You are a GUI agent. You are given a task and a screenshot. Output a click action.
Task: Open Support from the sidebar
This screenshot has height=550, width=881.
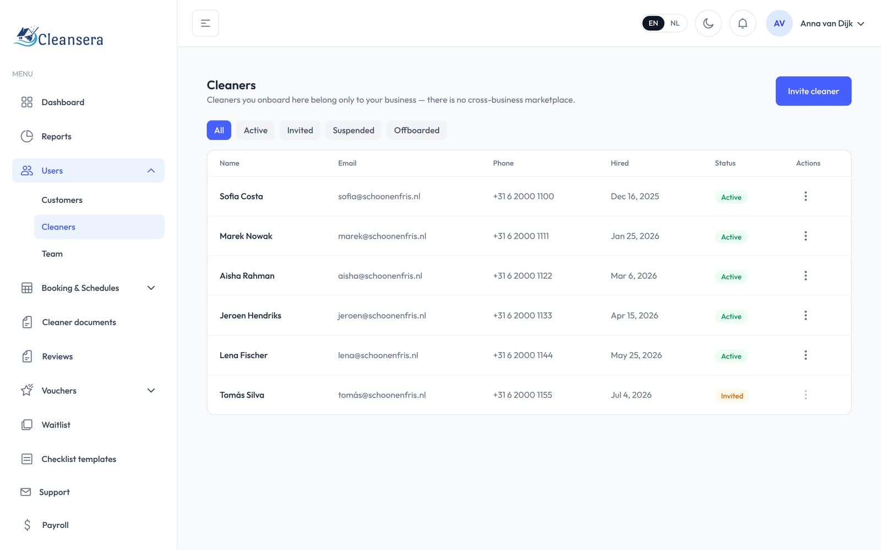[88, 492]
